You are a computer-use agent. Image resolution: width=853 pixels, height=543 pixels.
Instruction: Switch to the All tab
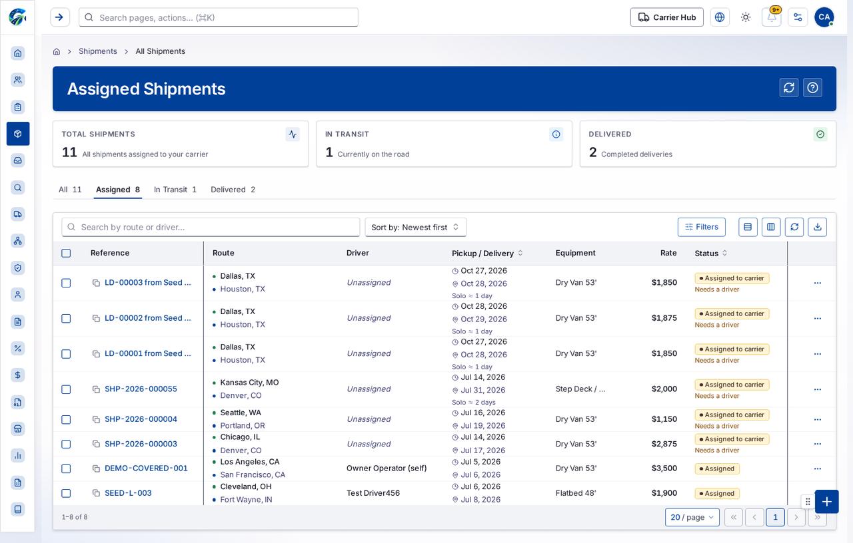click(70, 190)
